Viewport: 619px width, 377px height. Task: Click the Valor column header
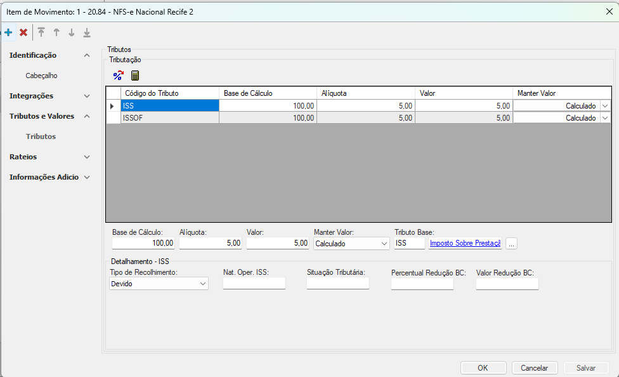point(464,93)
